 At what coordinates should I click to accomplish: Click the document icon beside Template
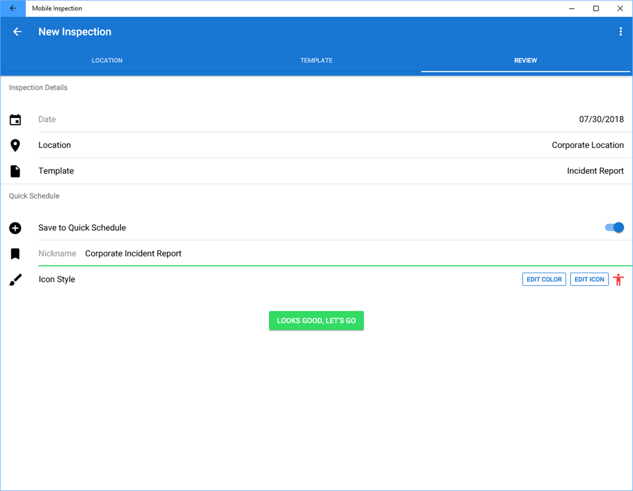point(15,170)
